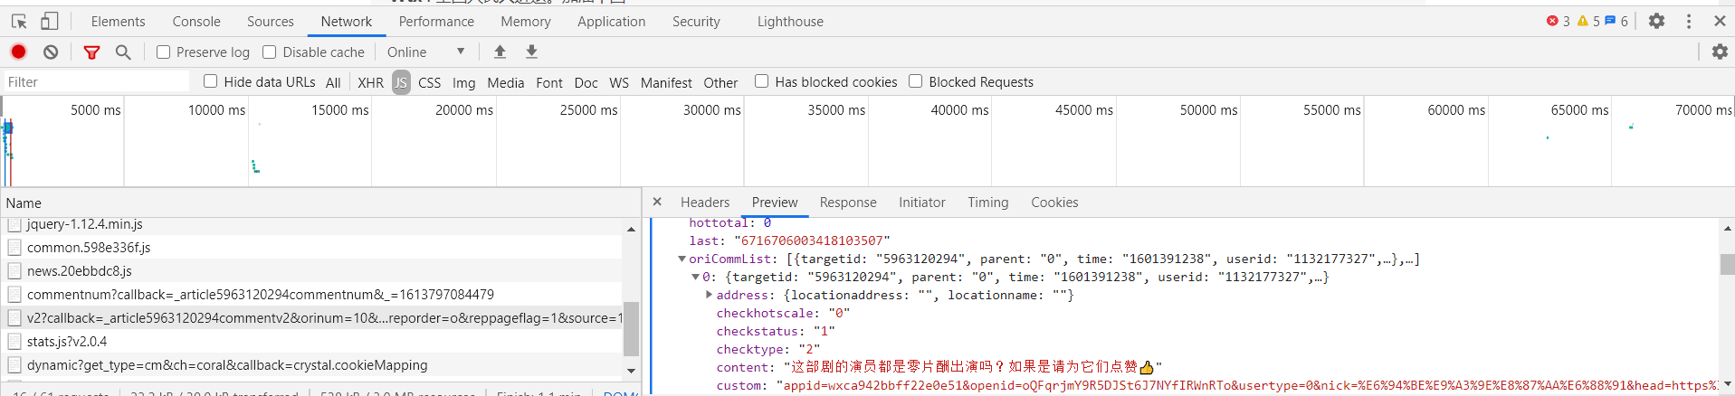1735x396 pixels.
Task: Select the inspect element picker icon
Action: pos(19,21)
